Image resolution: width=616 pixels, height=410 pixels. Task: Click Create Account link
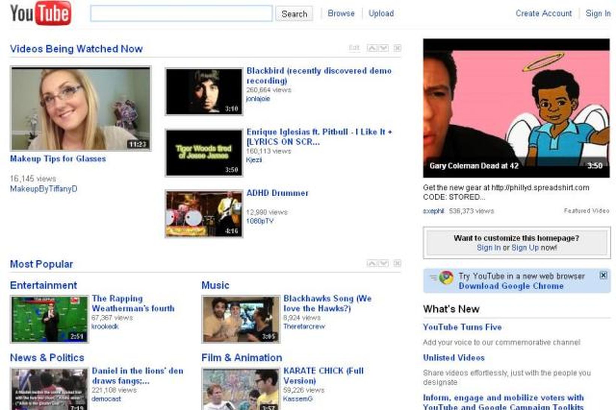tap(544, 14)
